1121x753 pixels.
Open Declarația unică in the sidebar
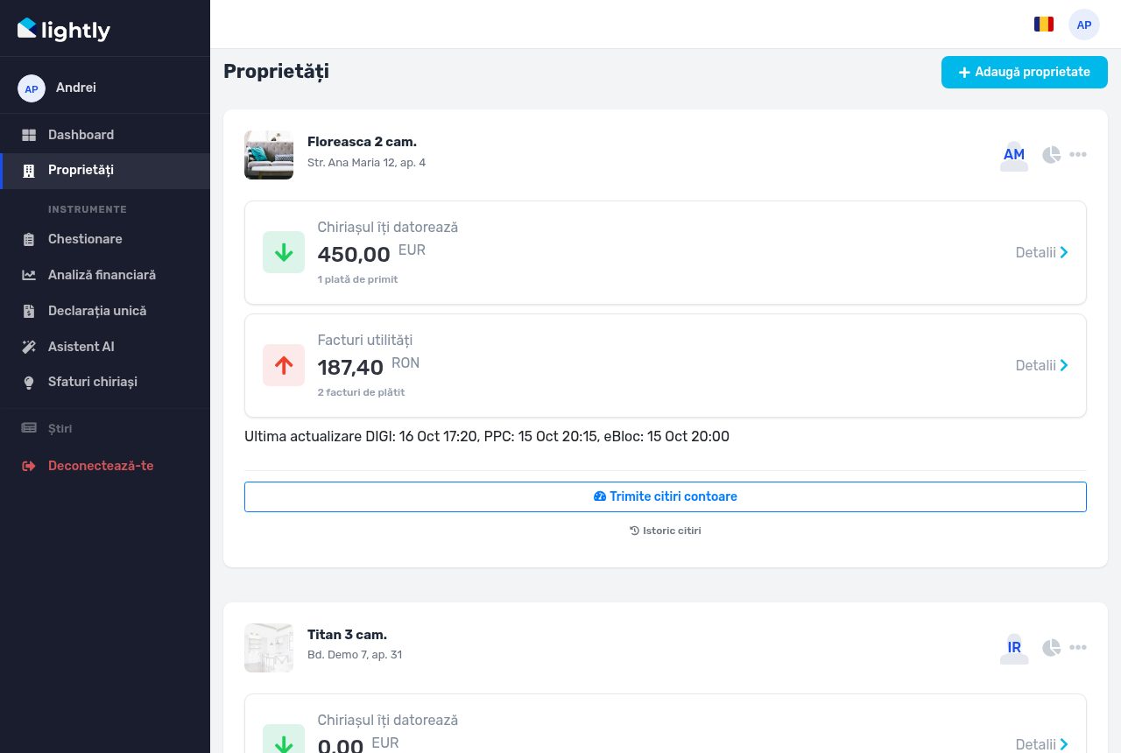point(105,311)
